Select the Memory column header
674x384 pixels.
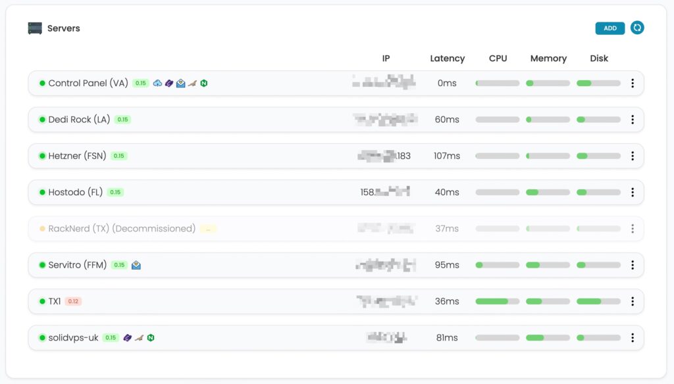click(548, 59)
